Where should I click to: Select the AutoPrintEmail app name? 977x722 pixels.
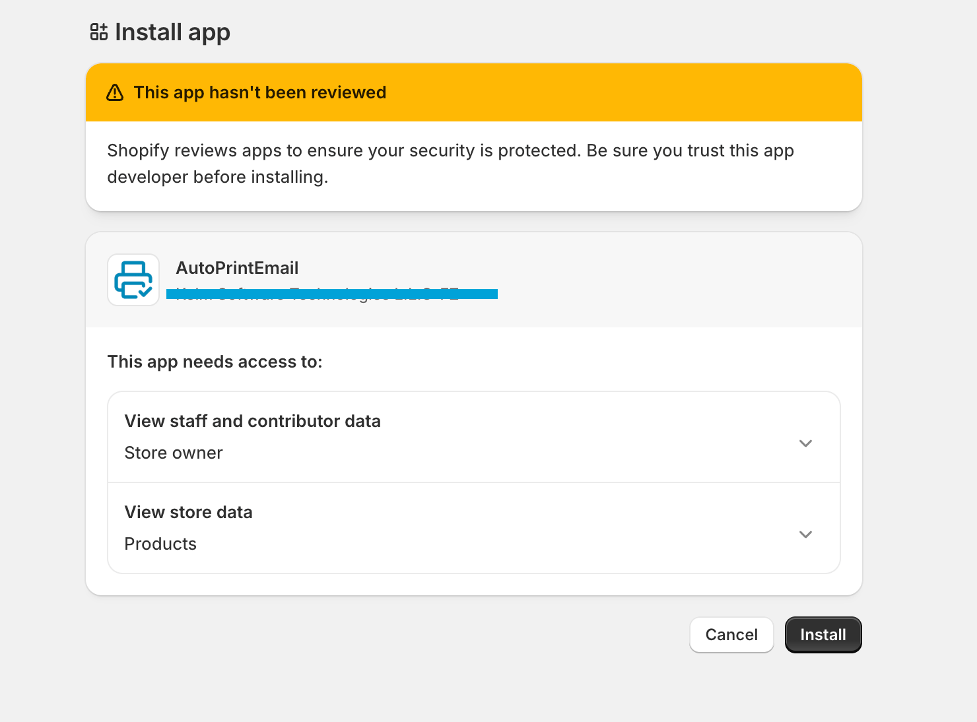coord(237,268)
